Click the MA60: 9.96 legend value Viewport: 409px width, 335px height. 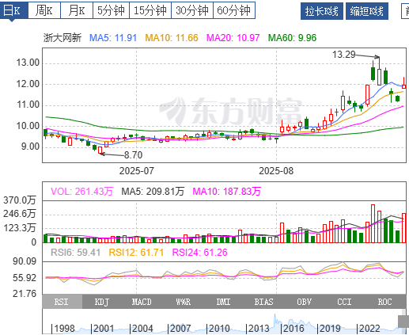(292, 38)
